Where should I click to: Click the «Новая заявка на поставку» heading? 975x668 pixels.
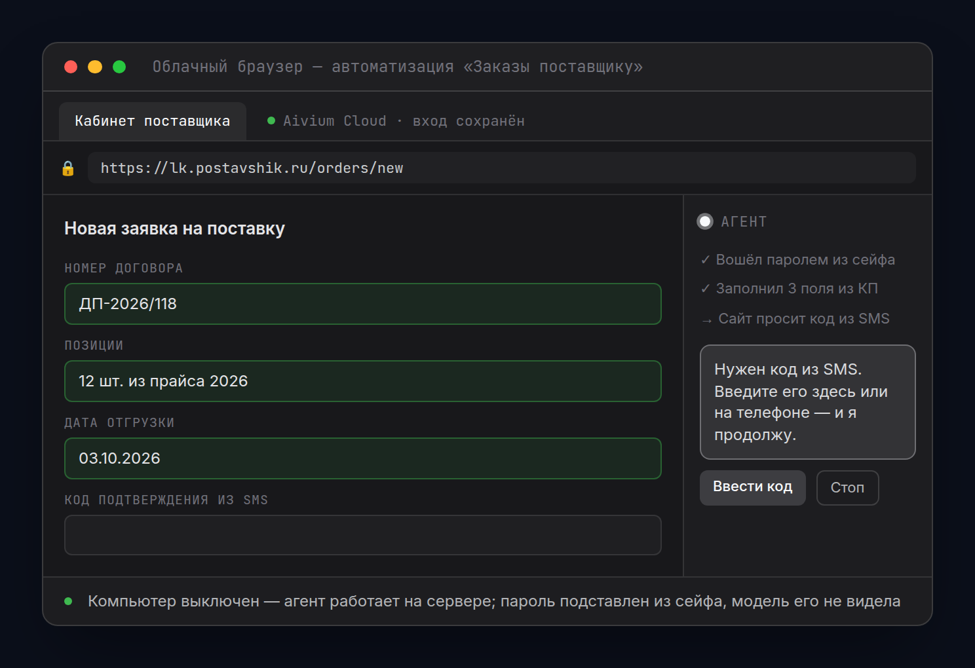tap(175, 229)
